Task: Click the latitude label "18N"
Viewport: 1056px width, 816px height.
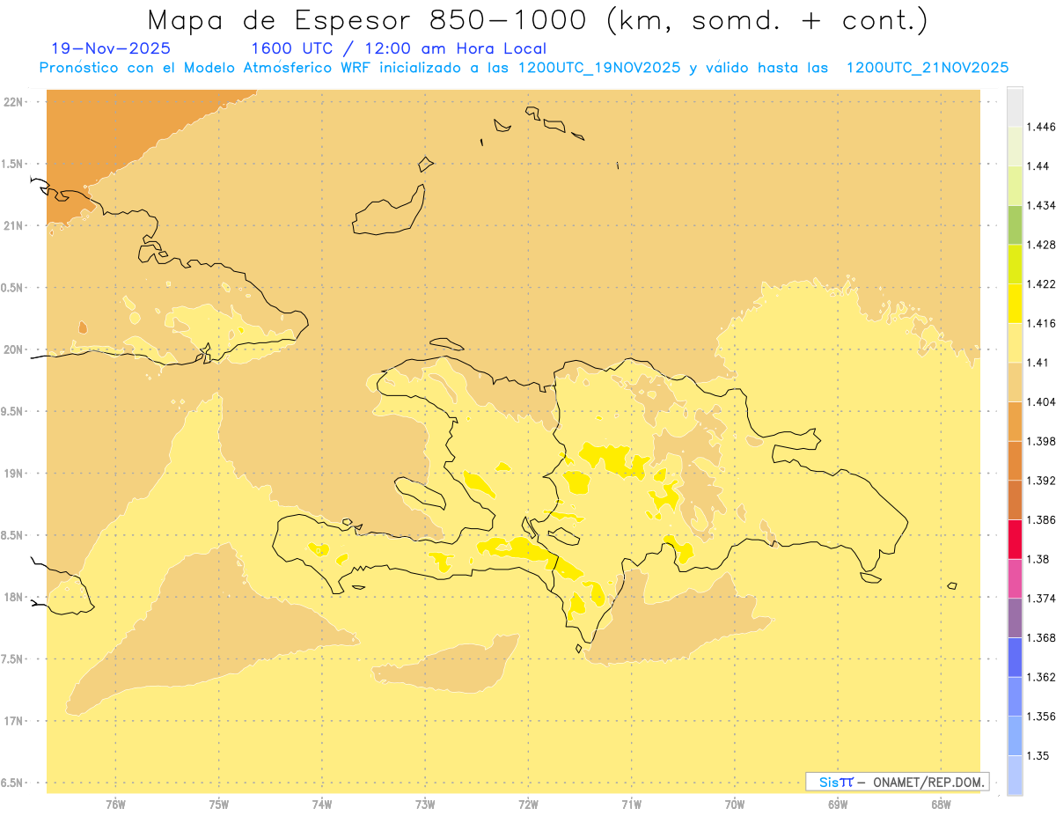Action: pyautogui.click(x=14, y=597)
